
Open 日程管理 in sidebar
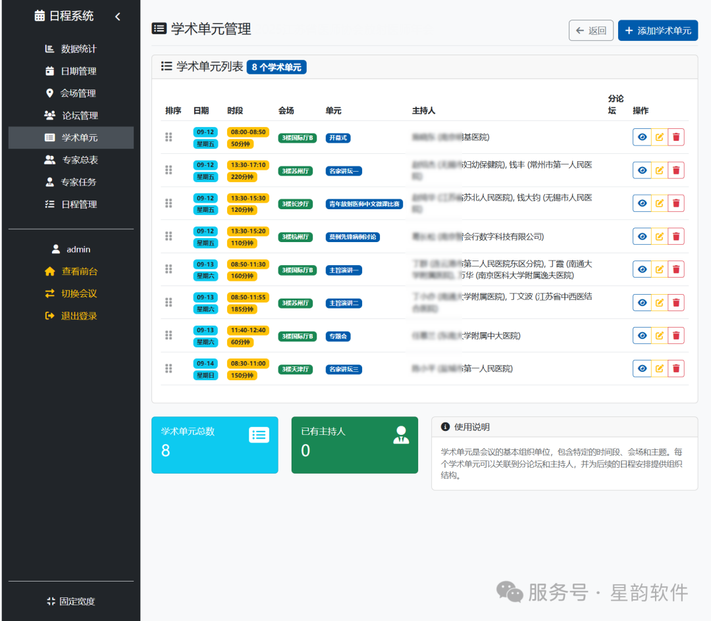point(70,204)
